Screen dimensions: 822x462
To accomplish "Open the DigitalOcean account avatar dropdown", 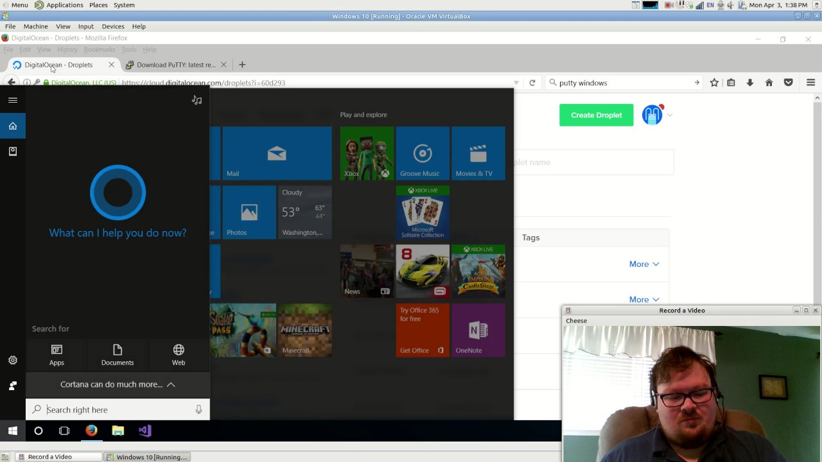I will [658, 115].
